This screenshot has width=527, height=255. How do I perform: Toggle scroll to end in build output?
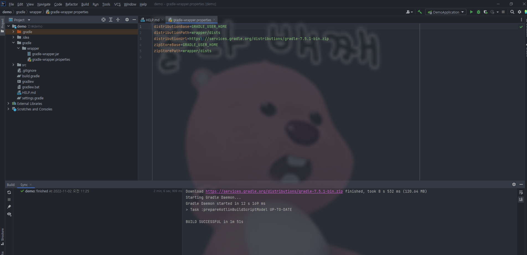(x=521, y=199)
